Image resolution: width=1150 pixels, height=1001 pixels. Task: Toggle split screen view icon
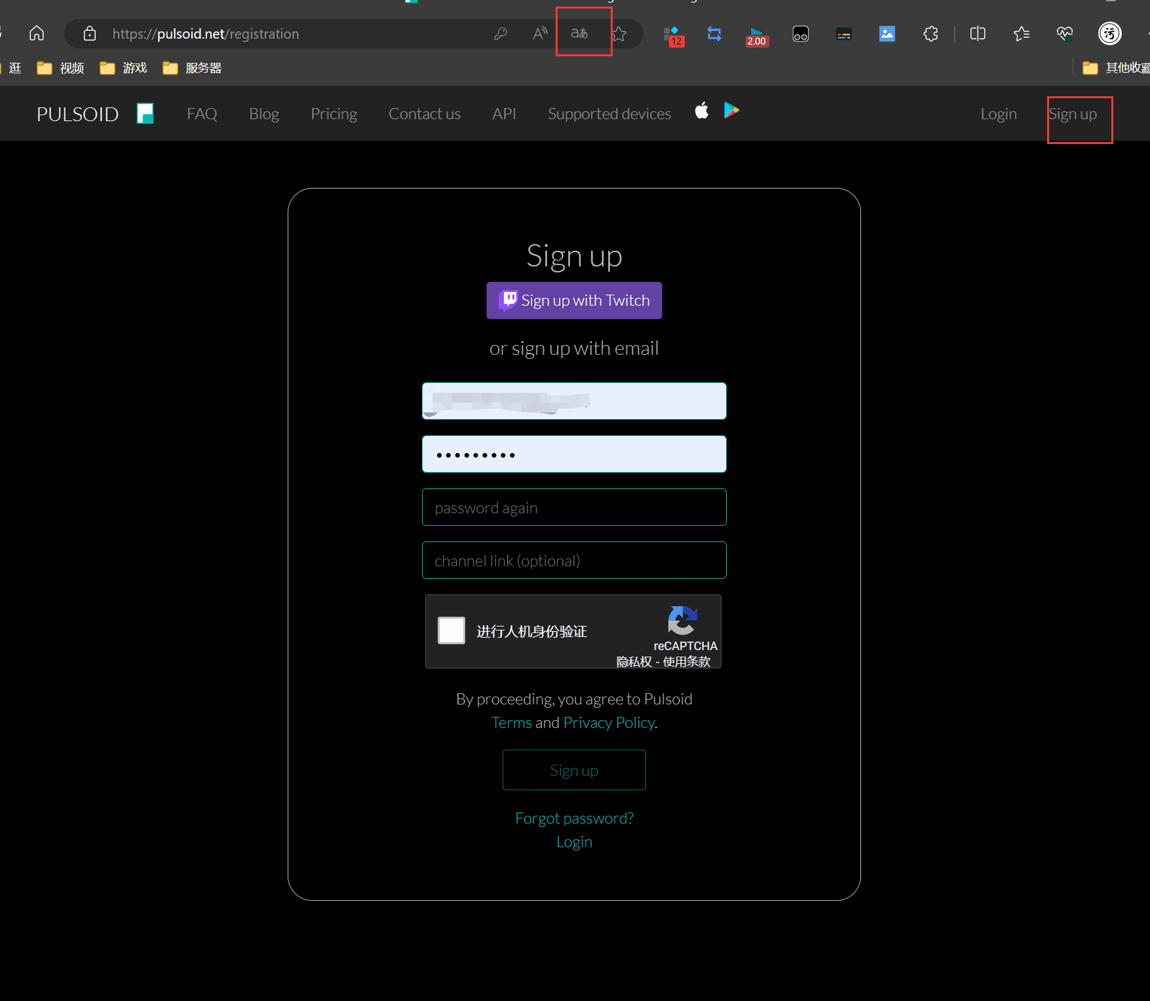tap(977, 34)
